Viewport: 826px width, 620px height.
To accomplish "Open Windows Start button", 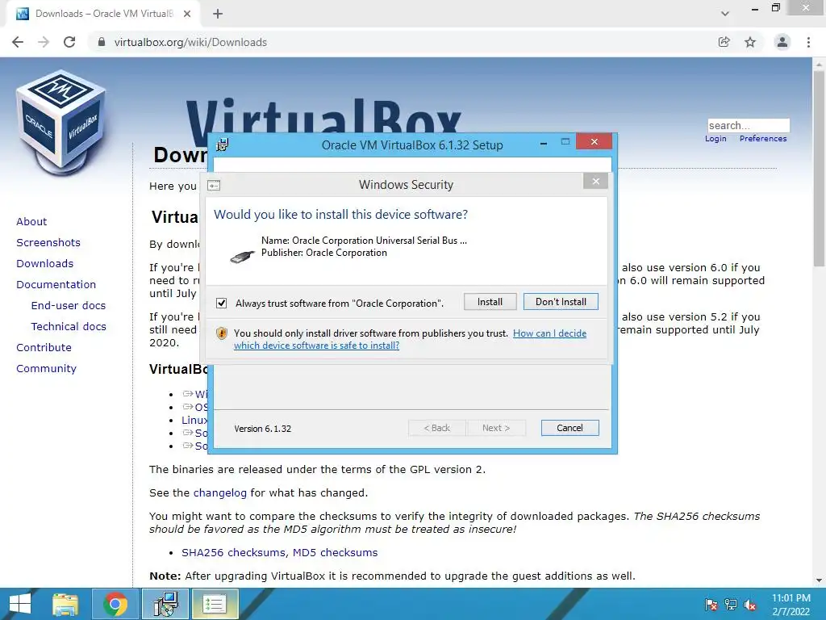I will [20, 604].
